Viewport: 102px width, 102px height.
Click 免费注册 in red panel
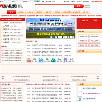(85, 20)
